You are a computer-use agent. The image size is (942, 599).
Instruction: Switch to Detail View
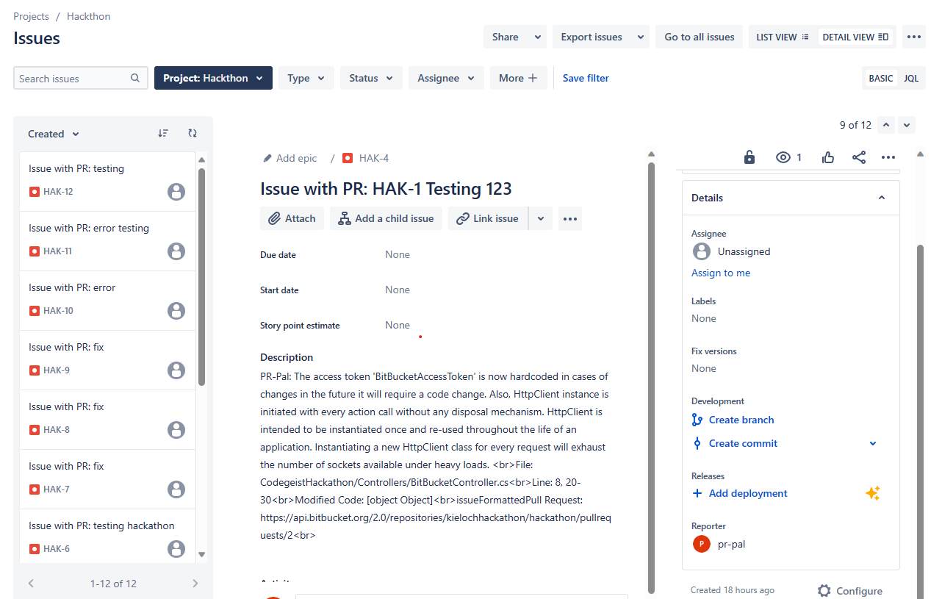(855, 37)
